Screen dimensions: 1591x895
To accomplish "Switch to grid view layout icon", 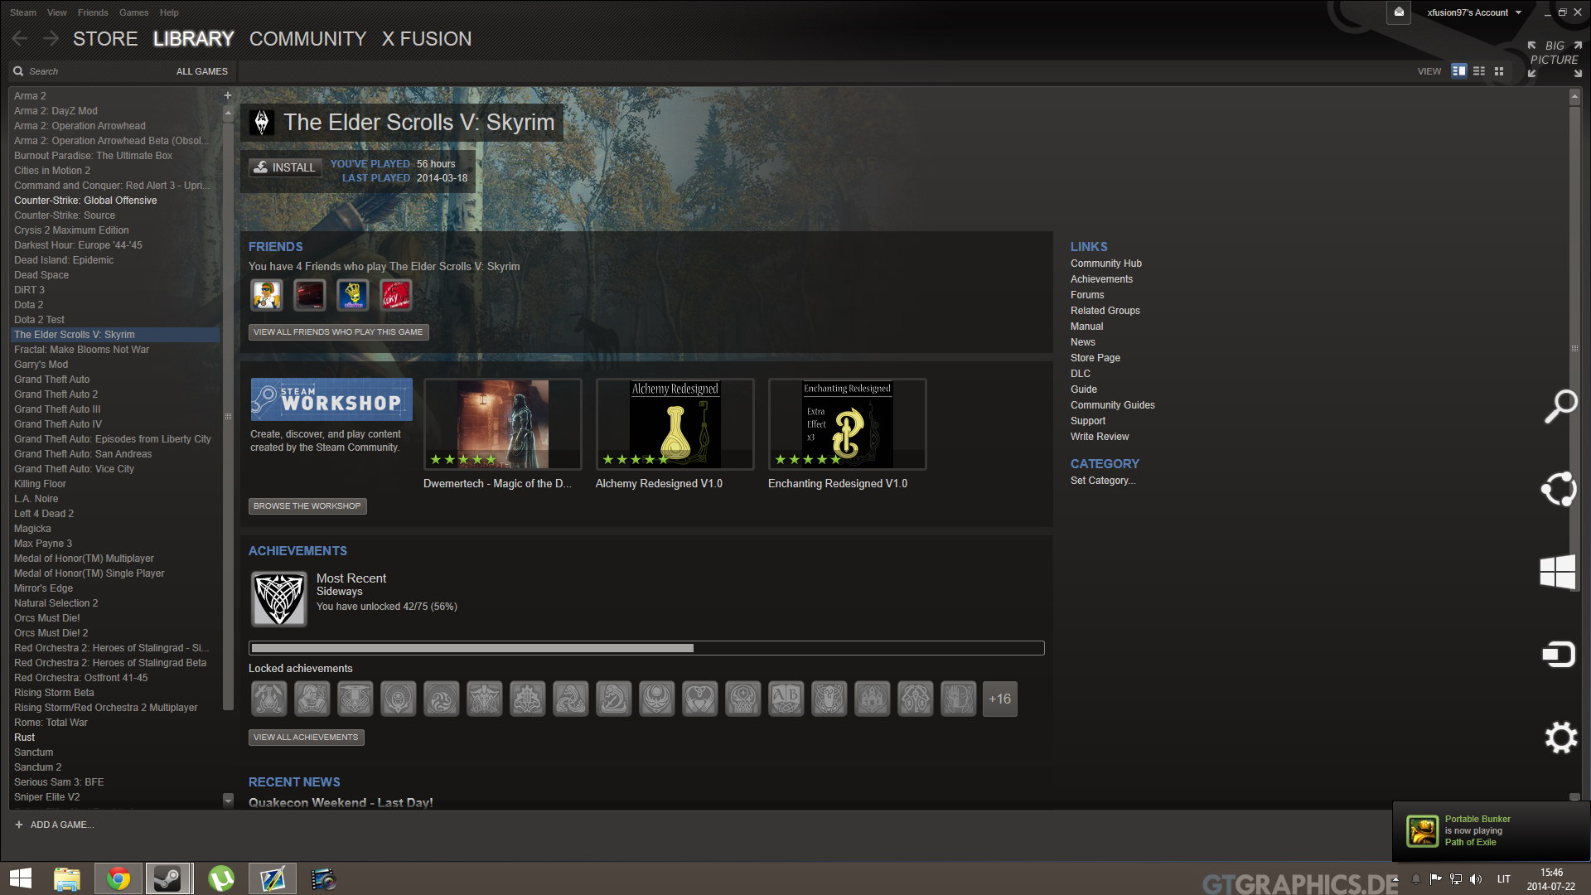I will coord(1499,71).
